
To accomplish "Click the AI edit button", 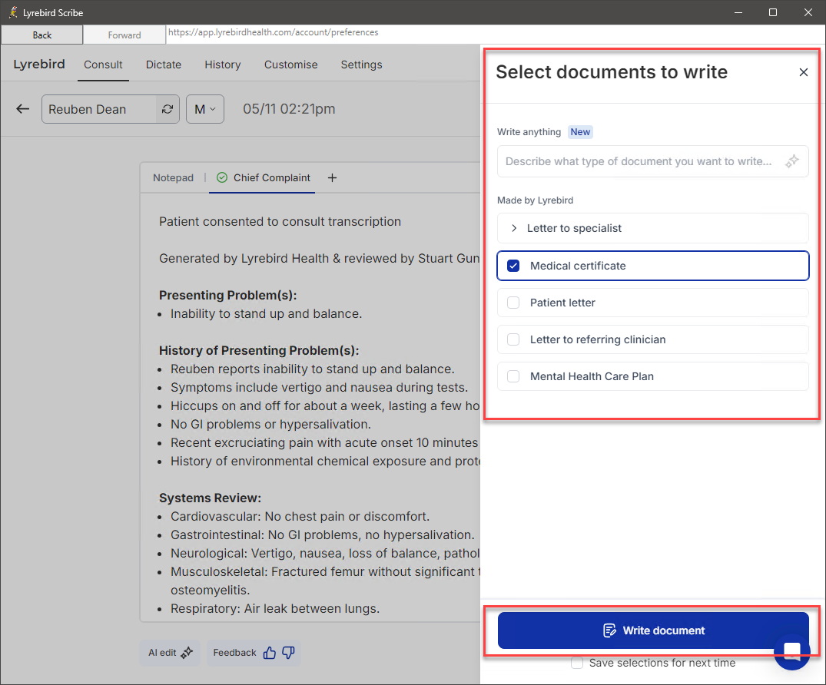I will point(170,653).
